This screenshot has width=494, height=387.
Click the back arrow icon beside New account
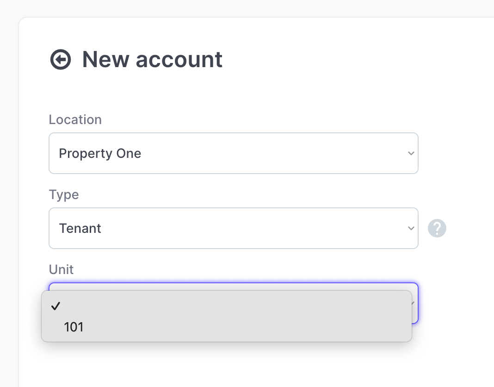tap(61, 59)
